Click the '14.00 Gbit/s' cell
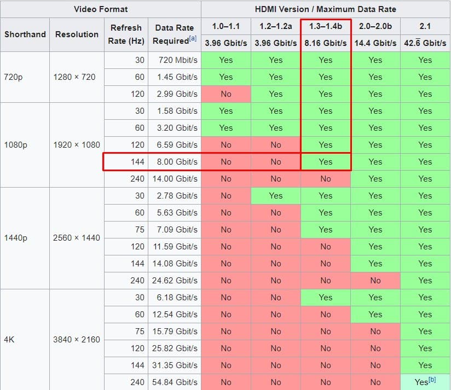Image resolution: width=451 pixels, height=390 pixels. [175, 179]
